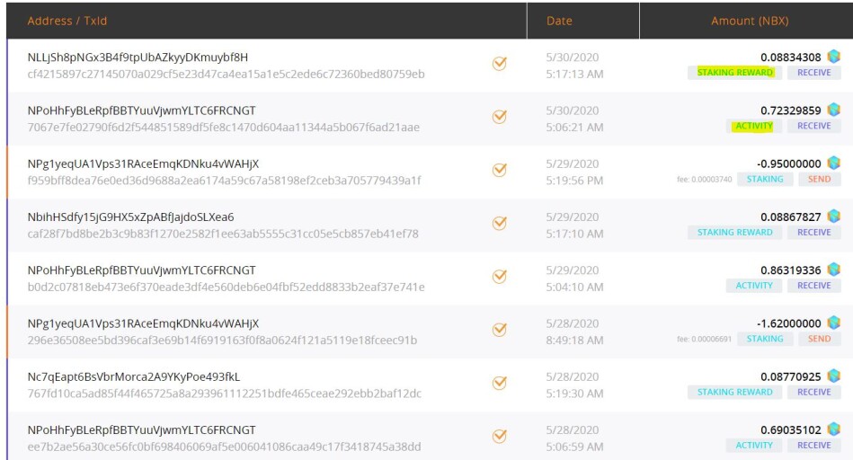
Task: Select txid starting with ee7b2ae56a30
Action: coord(224,447)
